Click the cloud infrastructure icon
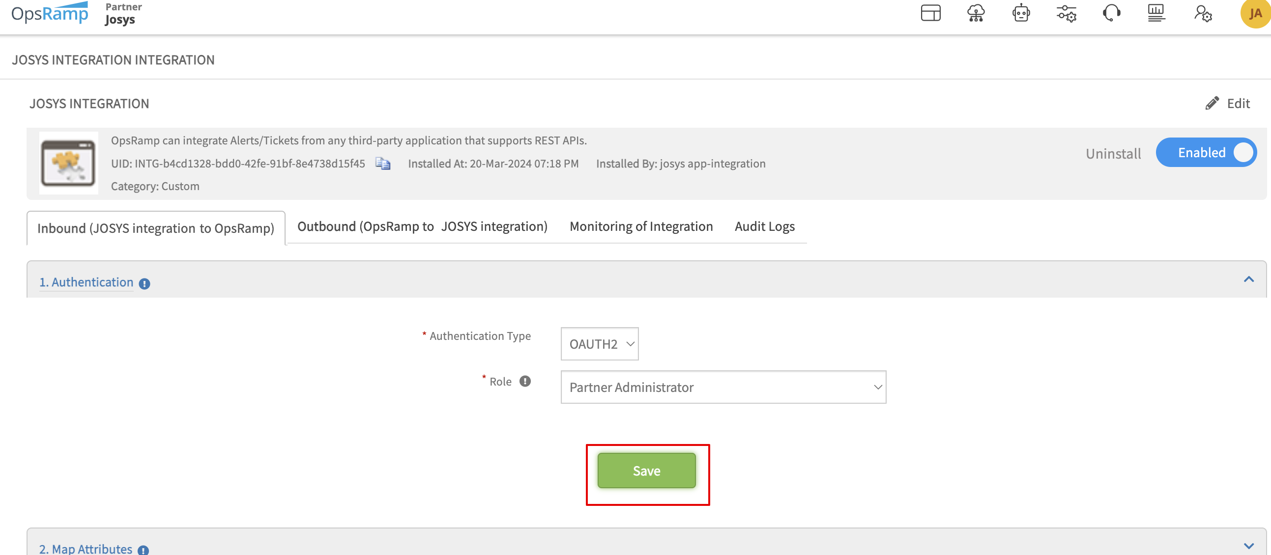Viewport: 1271px width, 555px height. point(976,13)
